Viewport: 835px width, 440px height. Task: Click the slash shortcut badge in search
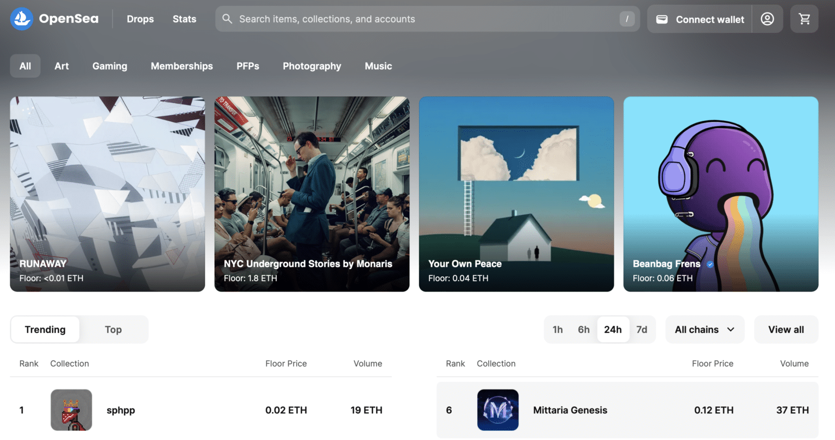pos(627,18)
